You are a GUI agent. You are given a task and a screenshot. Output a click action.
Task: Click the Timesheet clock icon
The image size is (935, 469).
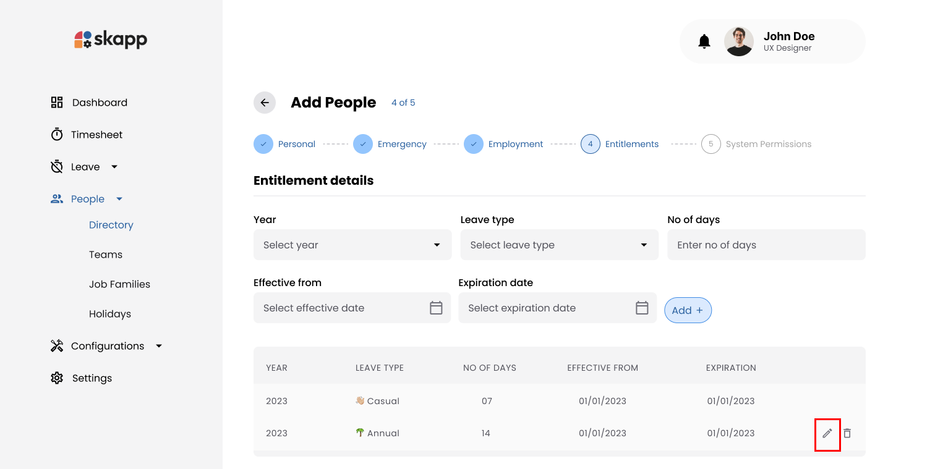56,134
